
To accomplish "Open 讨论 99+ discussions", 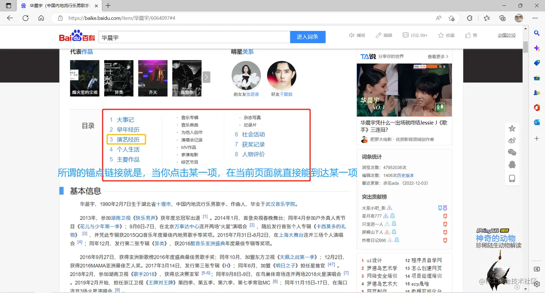I will 415,35.
